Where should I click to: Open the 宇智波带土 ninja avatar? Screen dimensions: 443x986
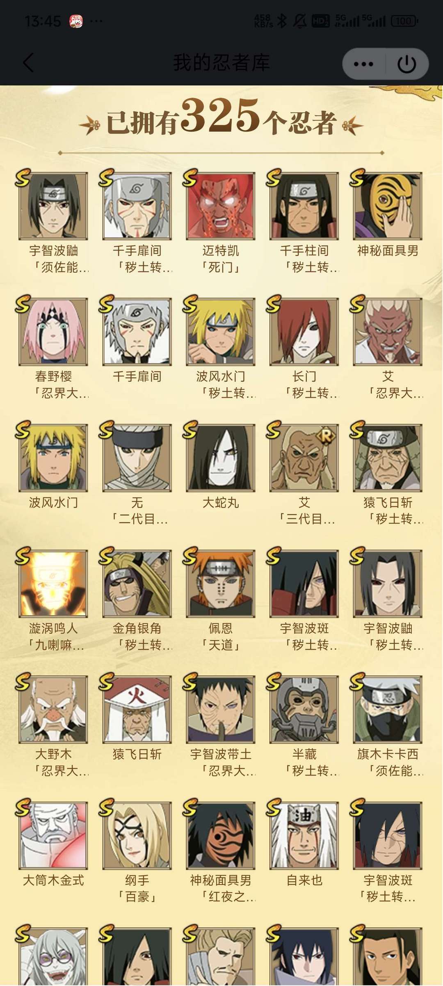point(221,710)
